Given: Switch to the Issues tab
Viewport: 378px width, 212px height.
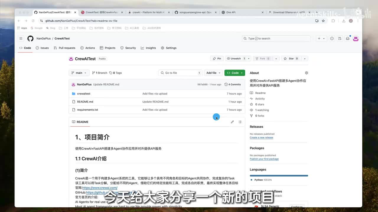Looking at the screenshot, I should [42, 48].
